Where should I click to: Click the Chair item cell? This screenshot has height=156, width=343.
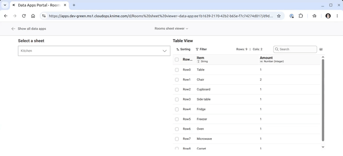coord(201,79)
